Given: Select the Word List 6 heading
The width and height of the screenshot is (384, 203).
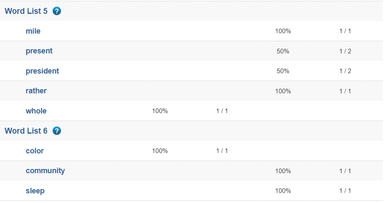Looking at the screenshot, I should (x=26, y=131).
